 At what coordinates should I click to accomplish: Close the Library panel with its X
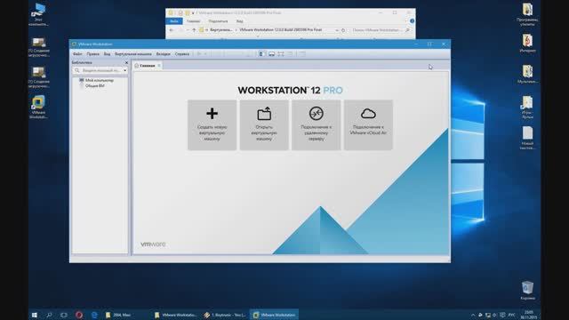click(126, 63)
